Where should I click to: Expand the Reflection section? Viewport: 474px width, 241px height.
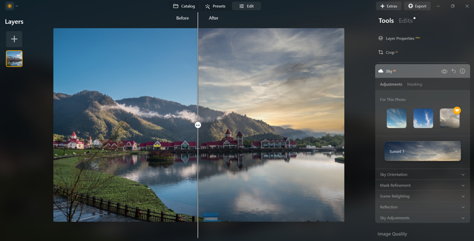pos(422,207)
